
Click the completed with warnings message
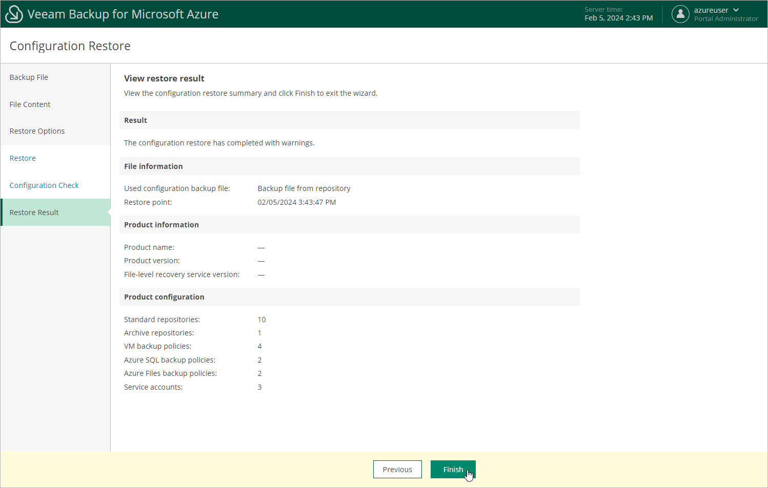pyautogui.click(x=219, y=143)
